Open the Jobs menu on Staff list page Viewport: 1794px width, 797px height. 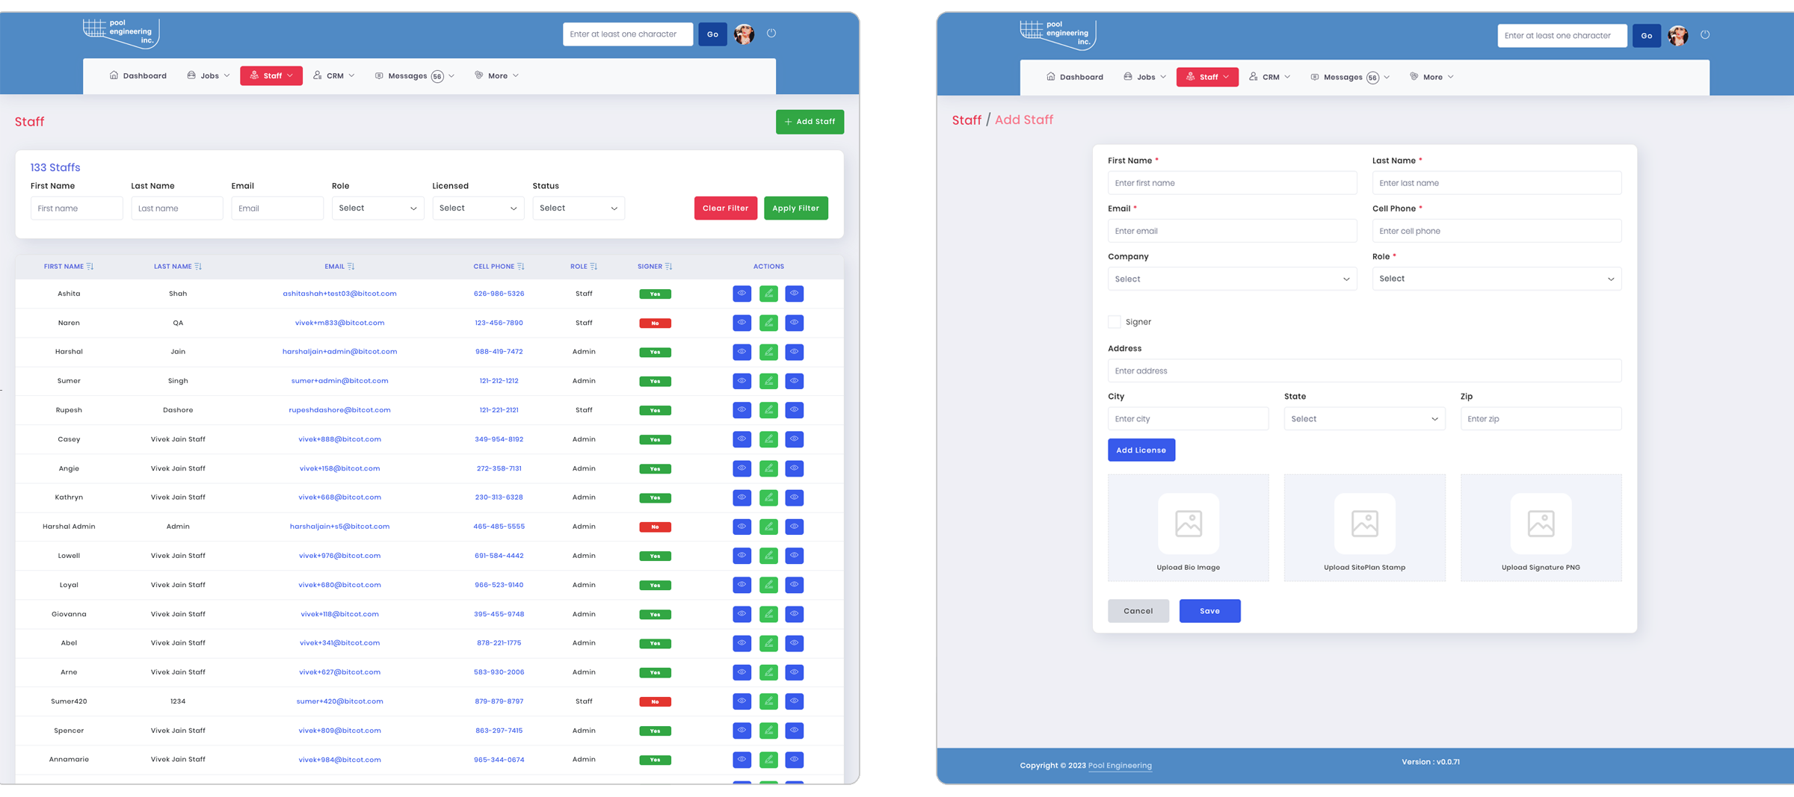pos(209,75)
